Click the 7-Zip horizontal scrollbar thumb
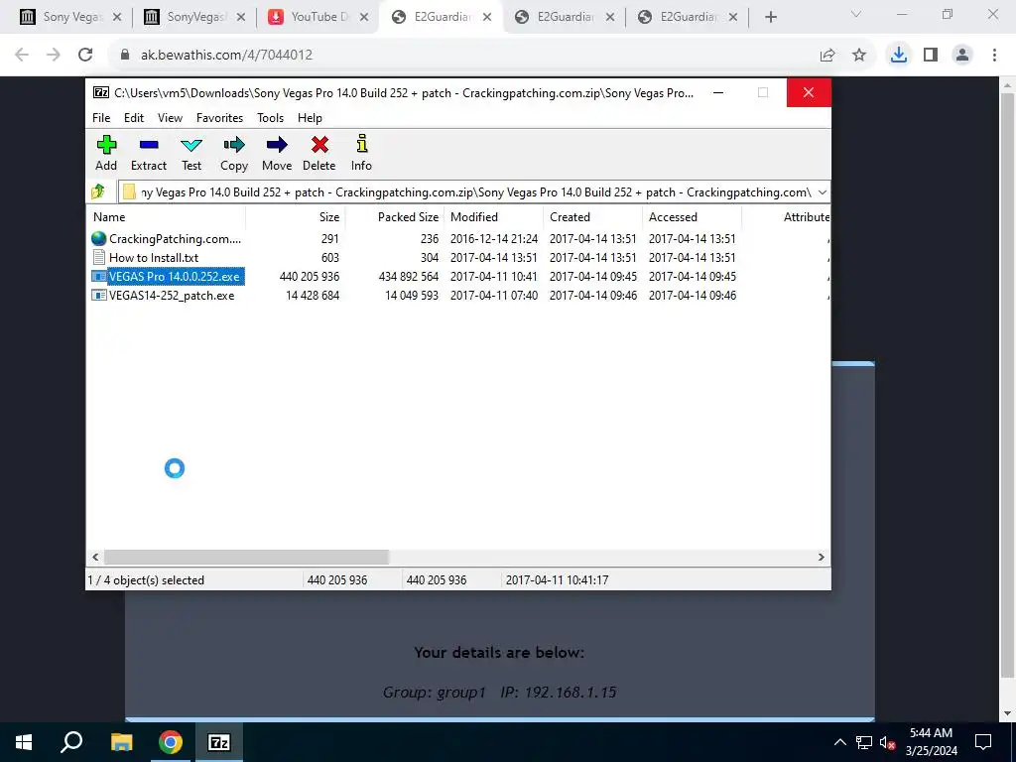This screenshot has height=762, width=1016. pos(246,558)
